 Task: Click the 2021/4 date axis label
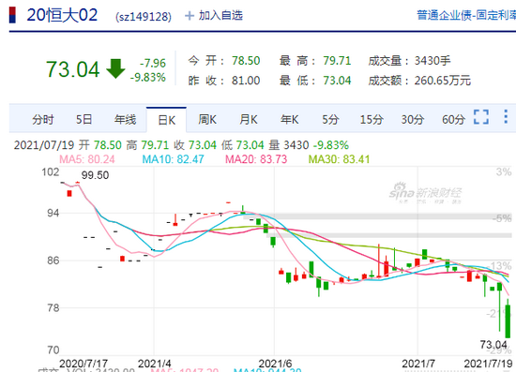[x=155, y=364]
